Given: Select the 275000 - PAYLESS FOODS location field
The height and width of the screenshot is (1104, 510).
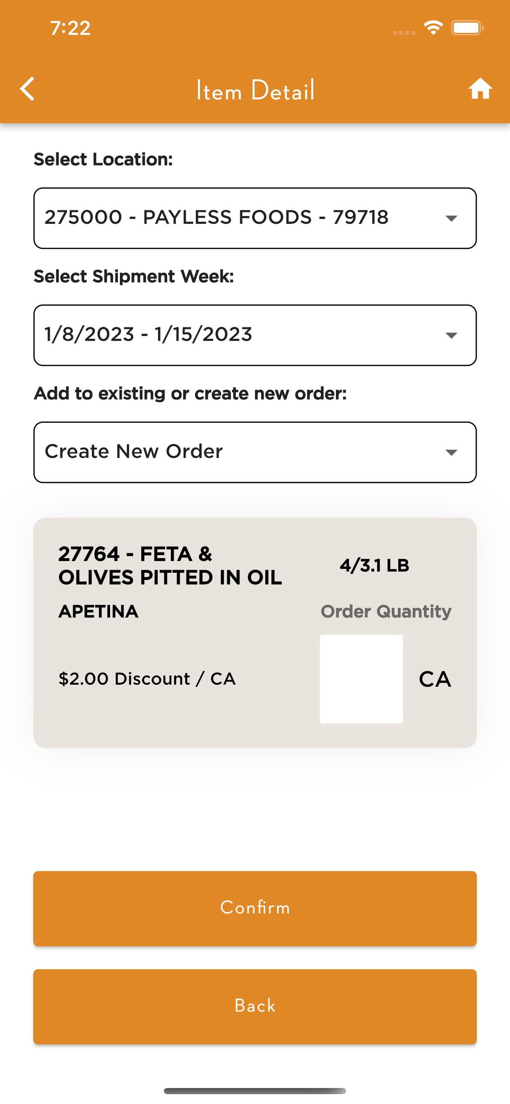Looking at the screenshot, I should 255,218.
